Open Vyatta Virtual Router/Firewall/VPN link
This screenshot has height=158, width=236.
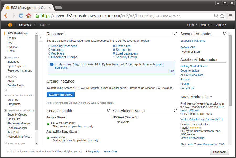pos(201,119)
